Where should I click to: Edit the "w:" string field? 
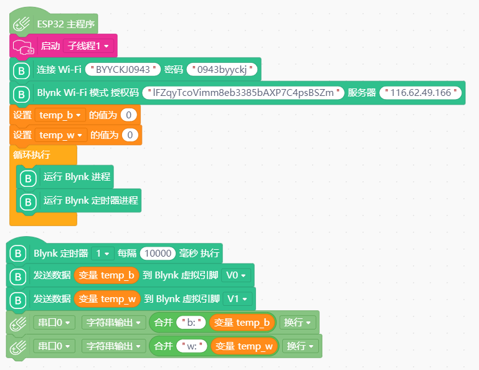pos(192,346)
